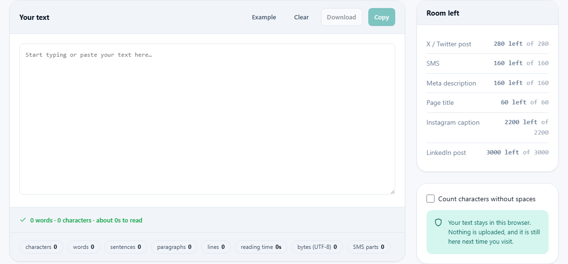Viewport: 568px width, 264px height.
Task: Select the lines count chip
Action: 216,247
